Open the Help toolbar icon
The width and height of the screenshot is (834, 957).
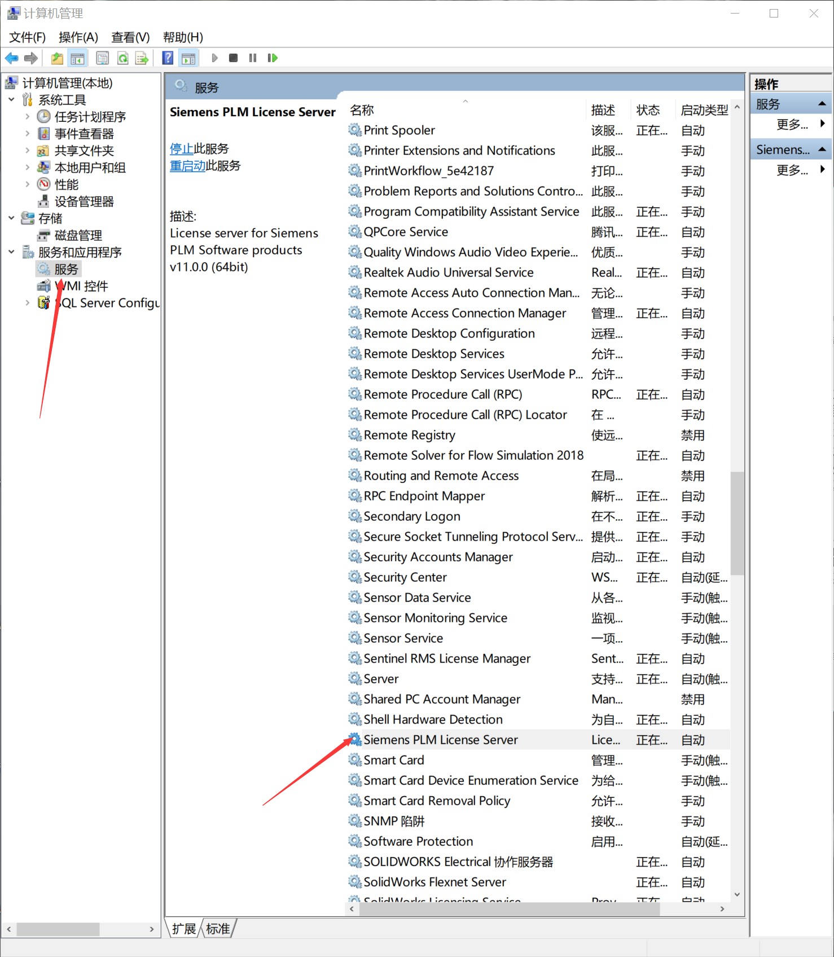point(168,58)
